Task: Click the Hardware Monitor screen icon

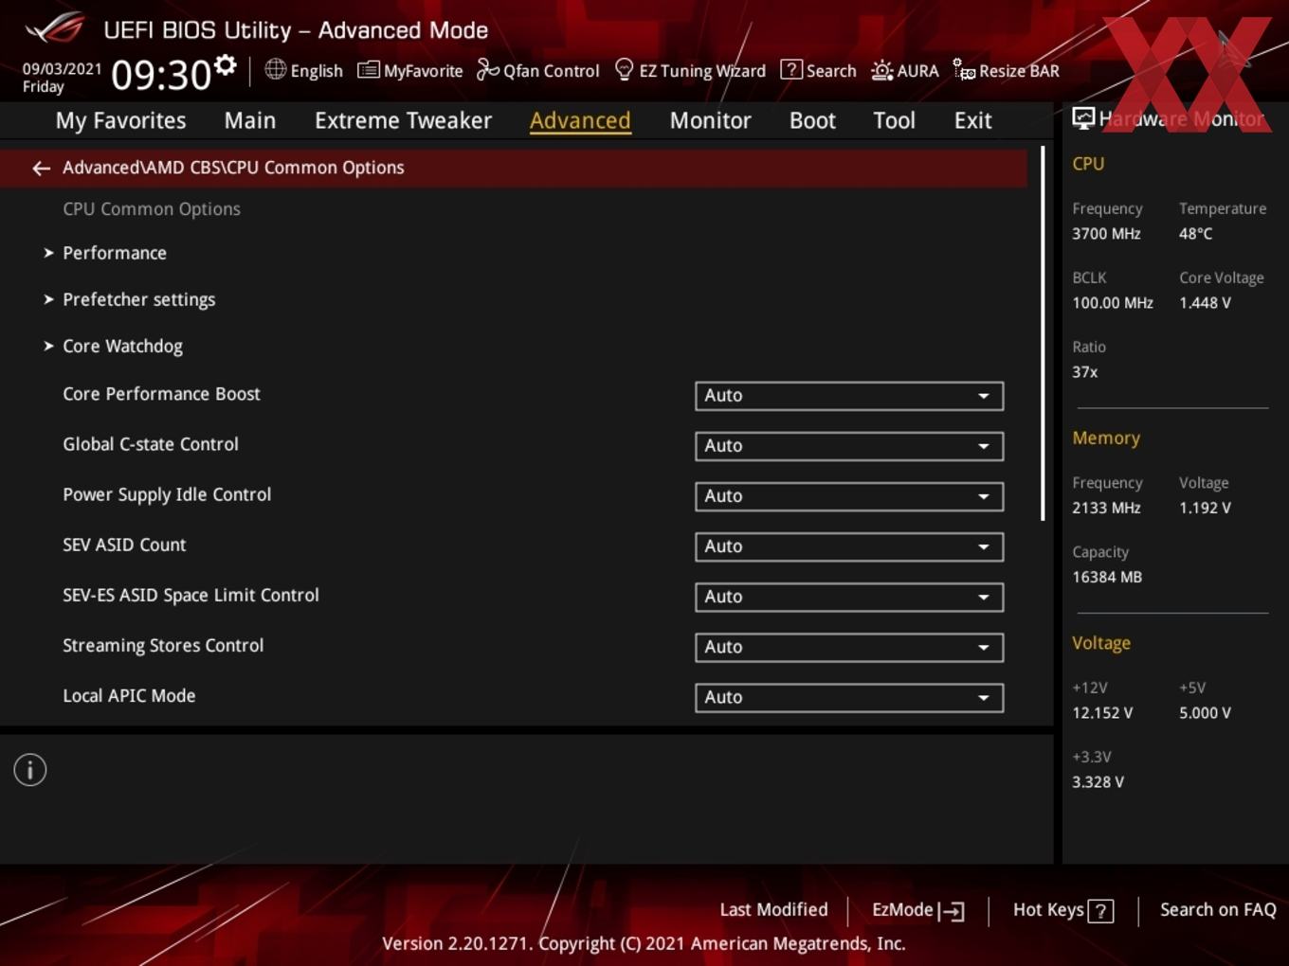Action: click(x=1083, y=117)
